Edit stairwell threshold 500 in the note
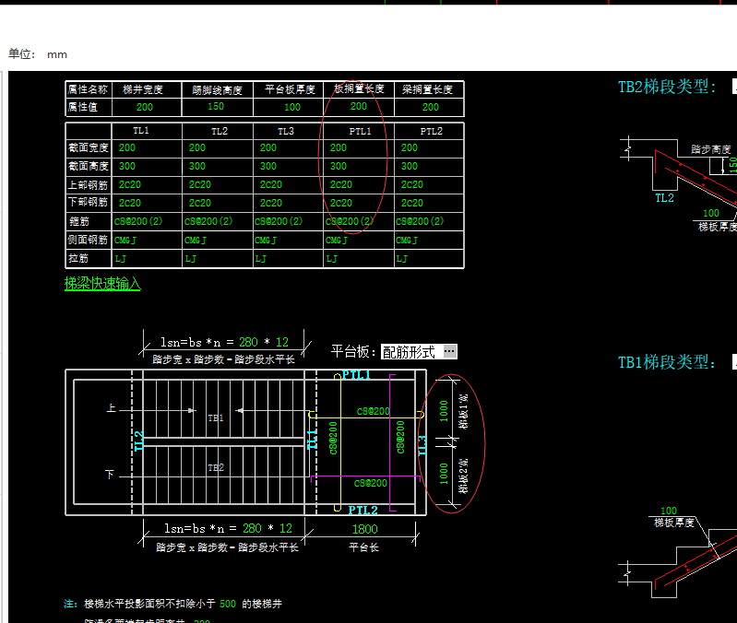This screenshot has width=737, height=623. pyautogui.click(x=228, y=604)
